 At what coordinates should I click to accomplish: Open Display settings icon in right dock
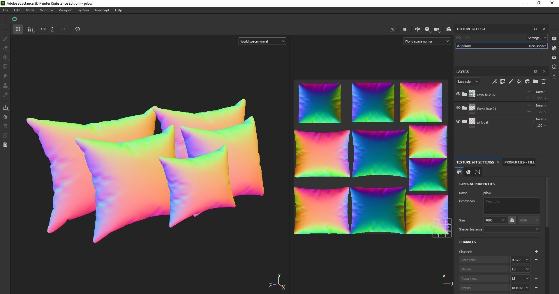pos(554,39)
